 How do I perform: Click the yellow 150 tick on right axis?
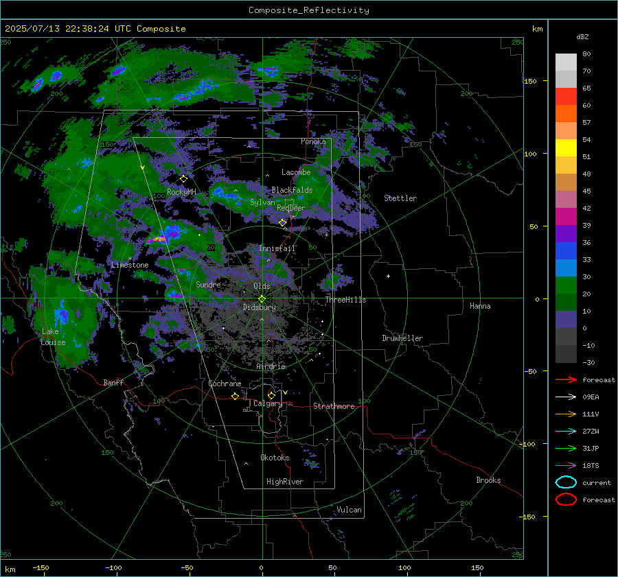point(531,81)
